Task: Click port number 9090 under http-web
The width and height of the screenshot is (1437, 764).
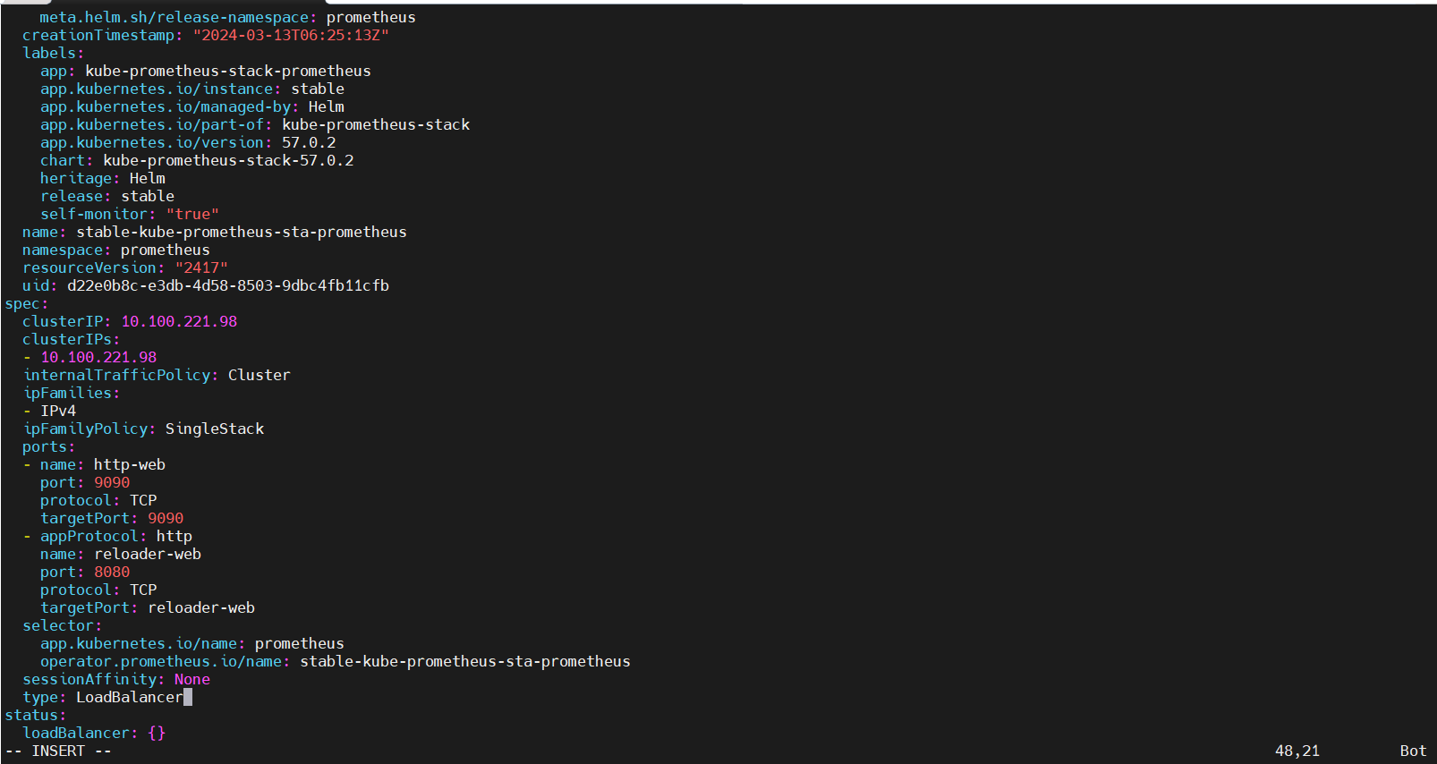Action: [x=112, y=482]
